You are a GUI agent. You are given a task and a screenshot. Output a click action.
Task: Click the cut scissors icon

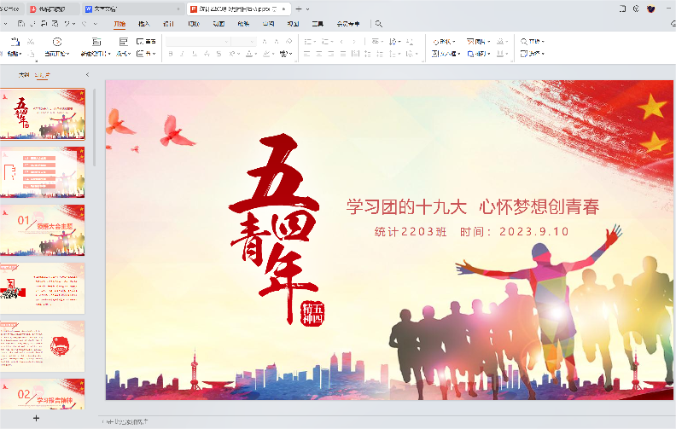click(32, 41)
